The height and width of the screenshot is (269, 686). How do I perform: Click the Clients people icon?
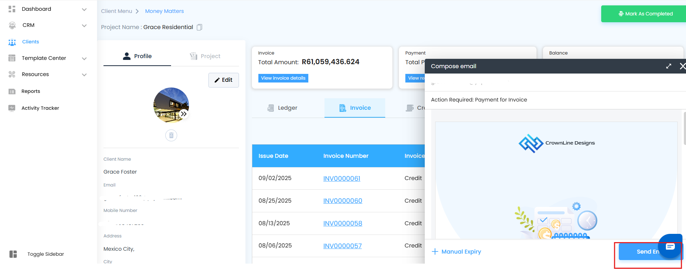coord(12,42)
